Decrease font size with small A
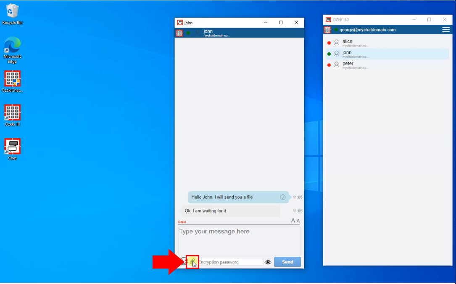This screenshot has height=284, width=456. tap(298, 221)
